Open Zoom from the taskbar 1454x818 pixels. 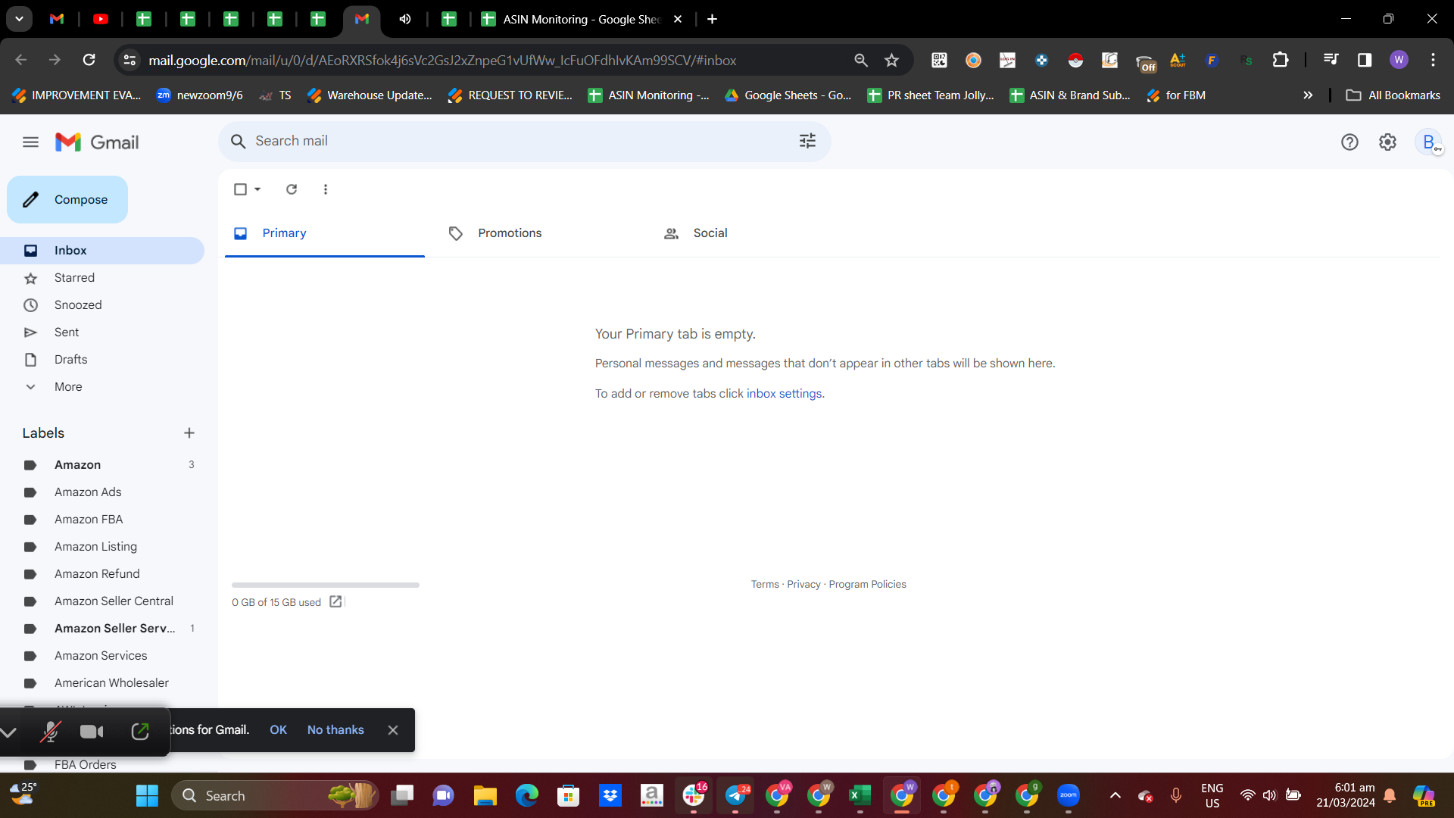tap(1068, 796)
